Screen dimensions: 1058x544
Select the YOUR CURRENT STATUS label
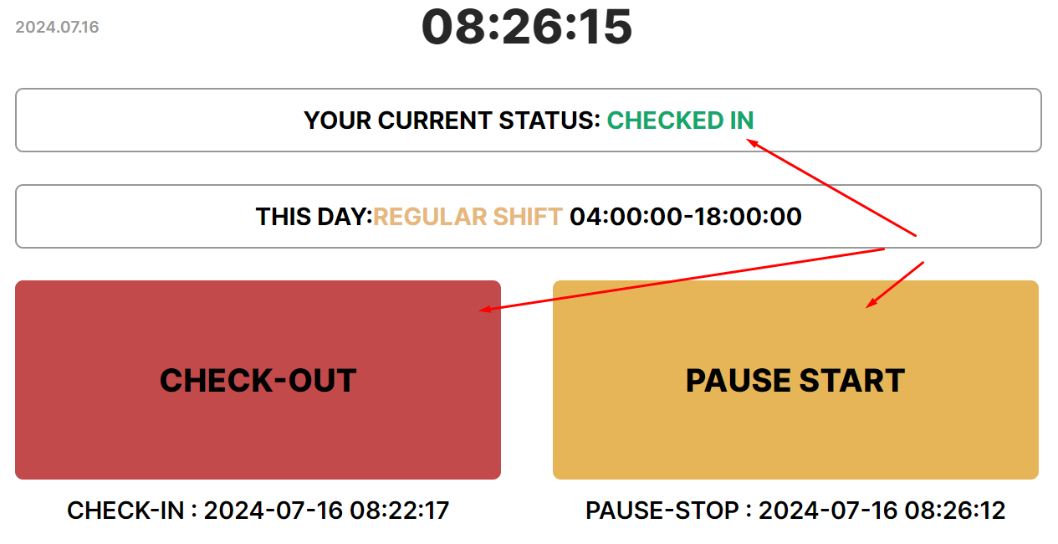[x=452, y=121]
